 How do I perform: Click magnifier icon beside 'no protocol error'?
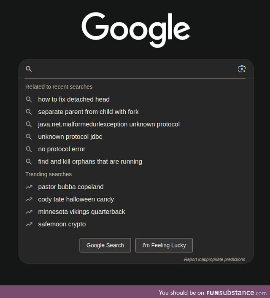[x=29, y=149]
